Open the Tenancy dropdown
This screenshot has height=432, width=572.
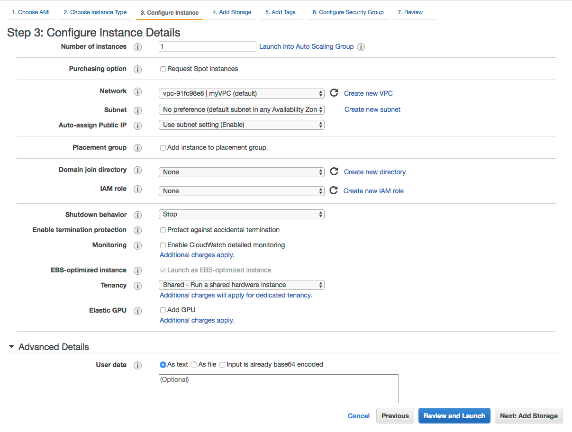(x=242, y=285)
